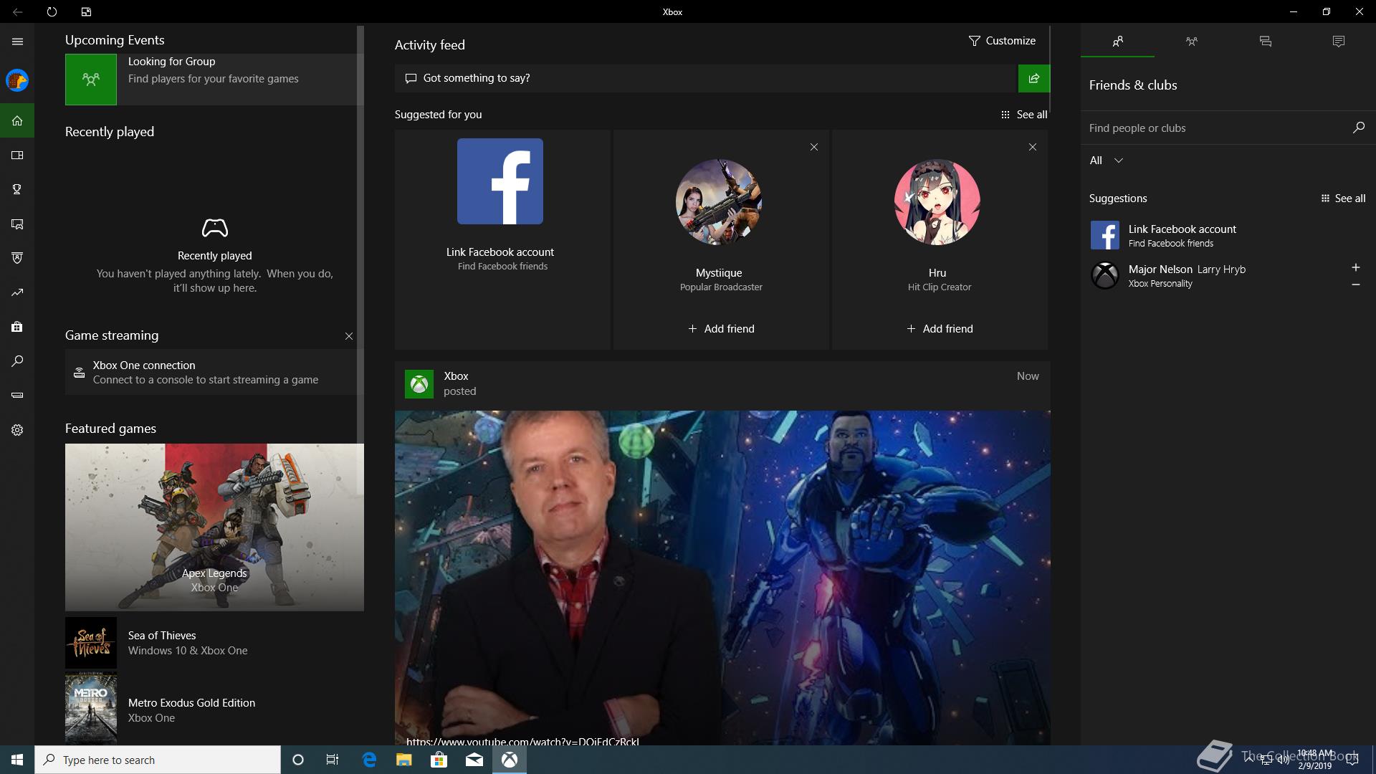The height and width of the screenshot is (774, 1376).
Task: Open the hamburger navigation menu
Action: 17,42
